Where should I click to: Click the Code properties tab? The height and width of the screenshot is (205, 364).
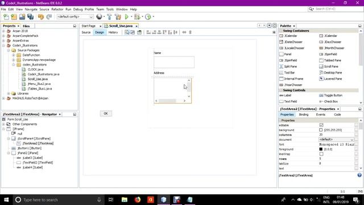(x=337, y=114)
